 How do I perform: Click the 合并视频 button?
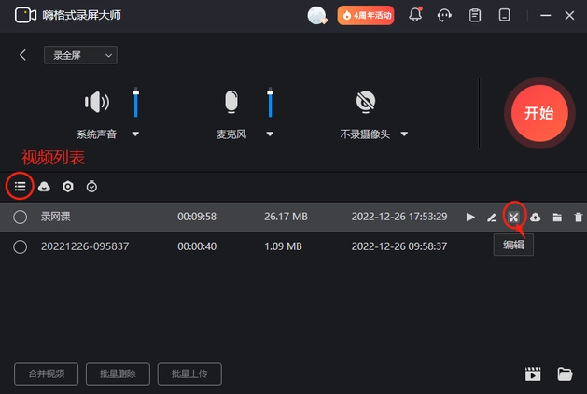click(47, 373)
